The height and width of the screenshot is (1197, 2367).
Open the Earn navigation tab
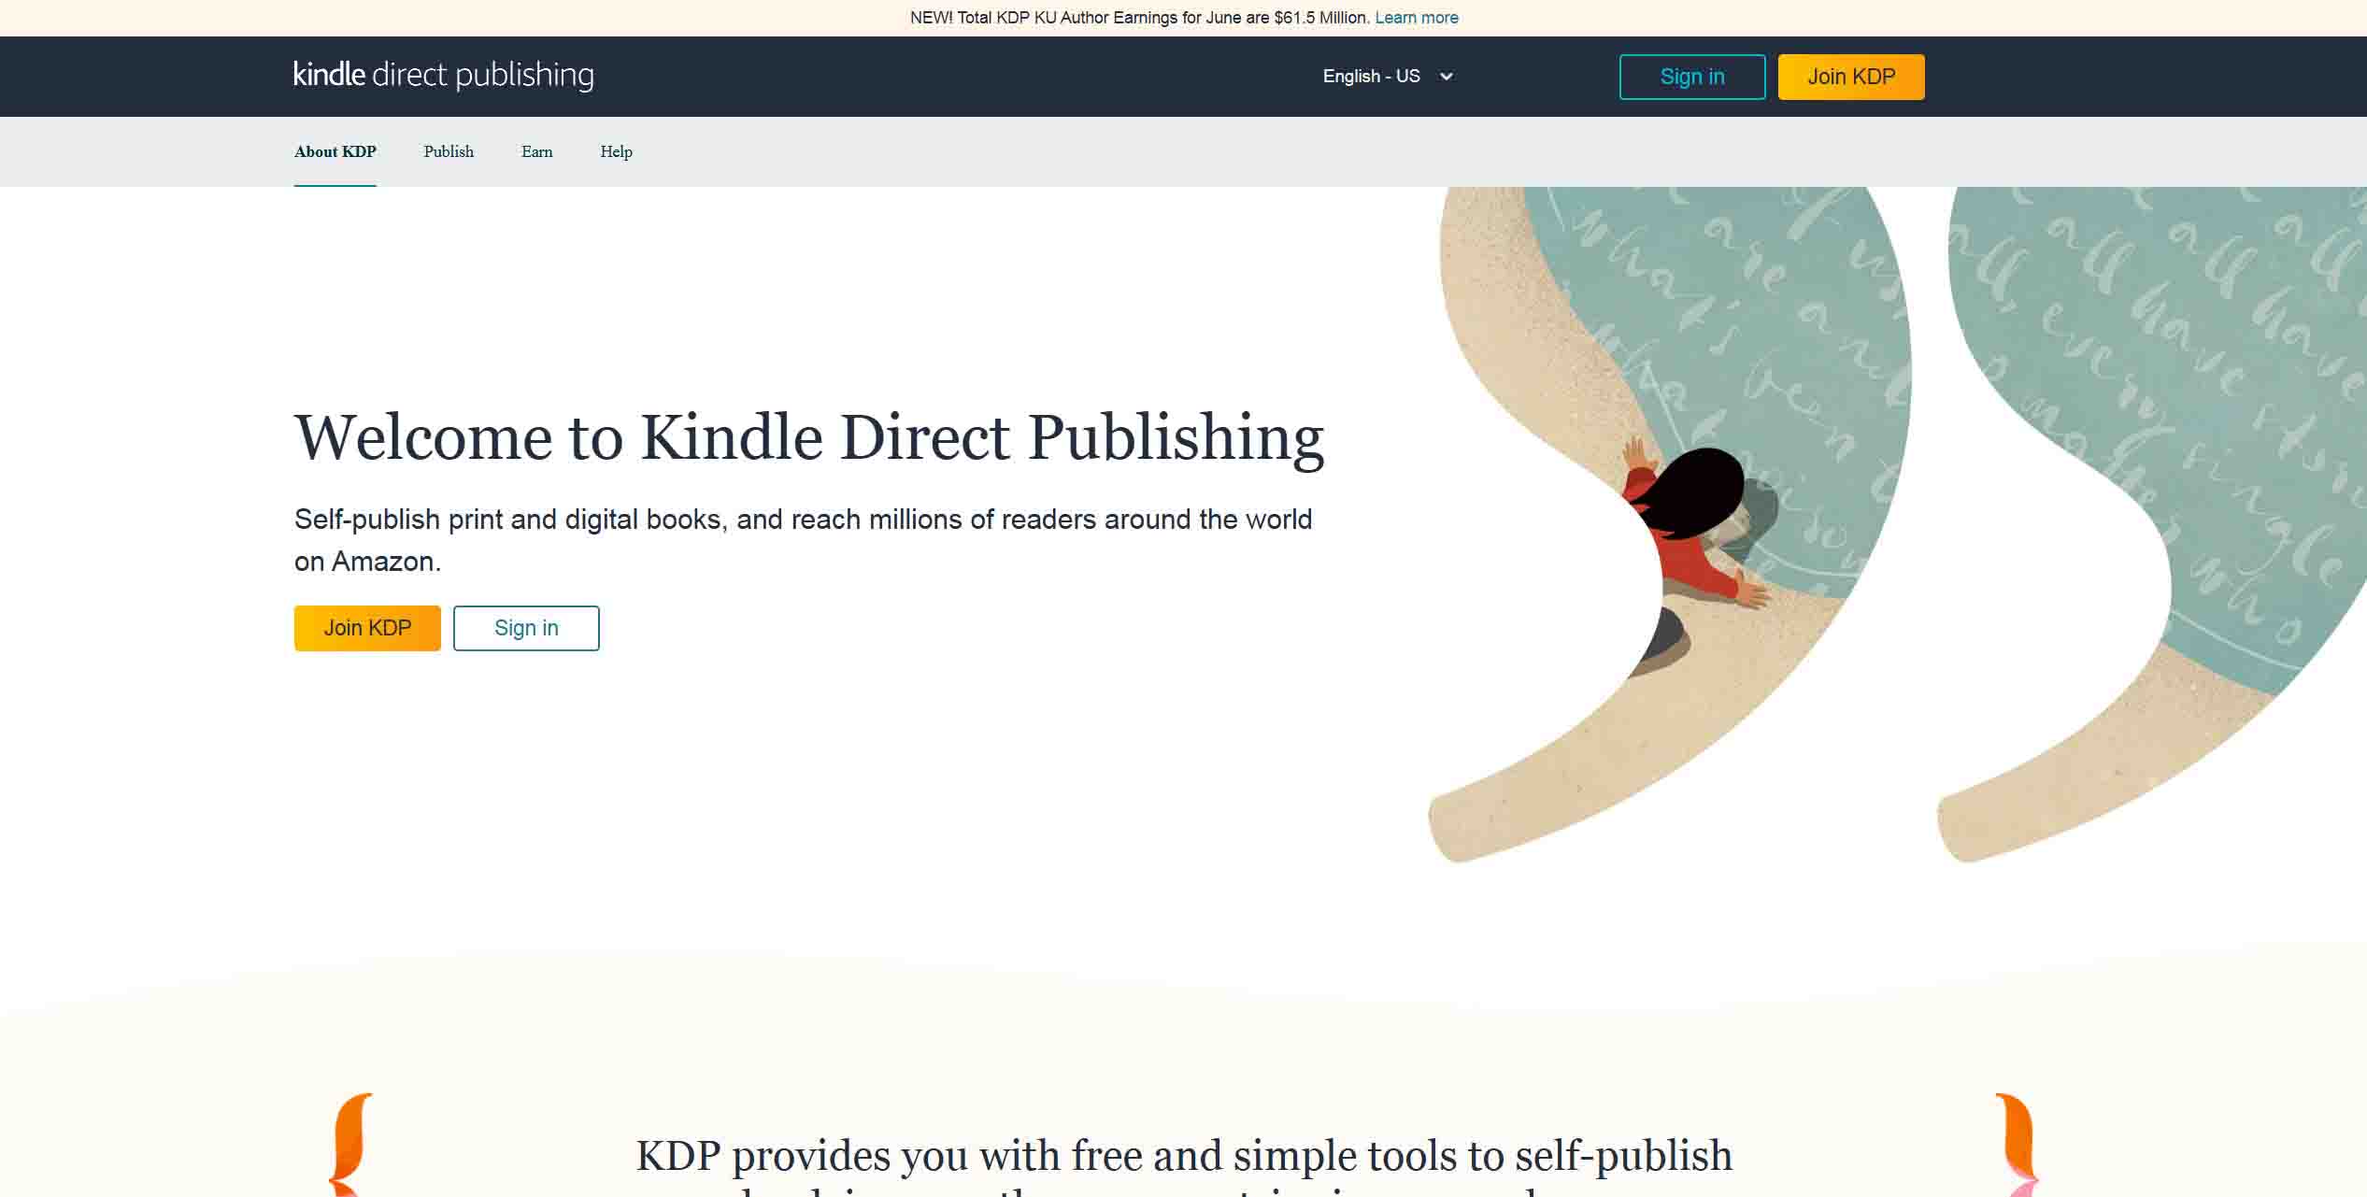(x=537, y=151)
